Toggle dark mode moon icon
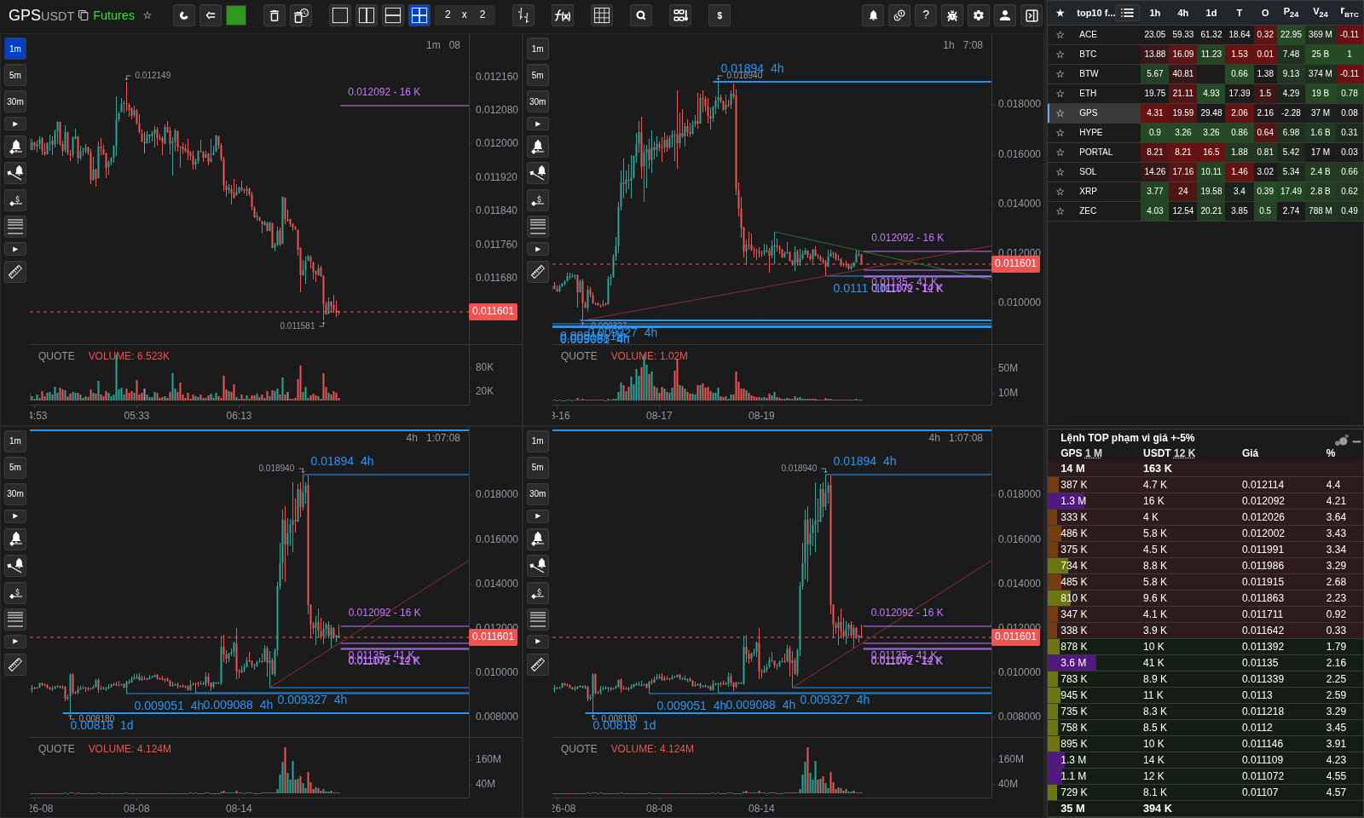This screenshot has width=1364, height=818. 184,15
